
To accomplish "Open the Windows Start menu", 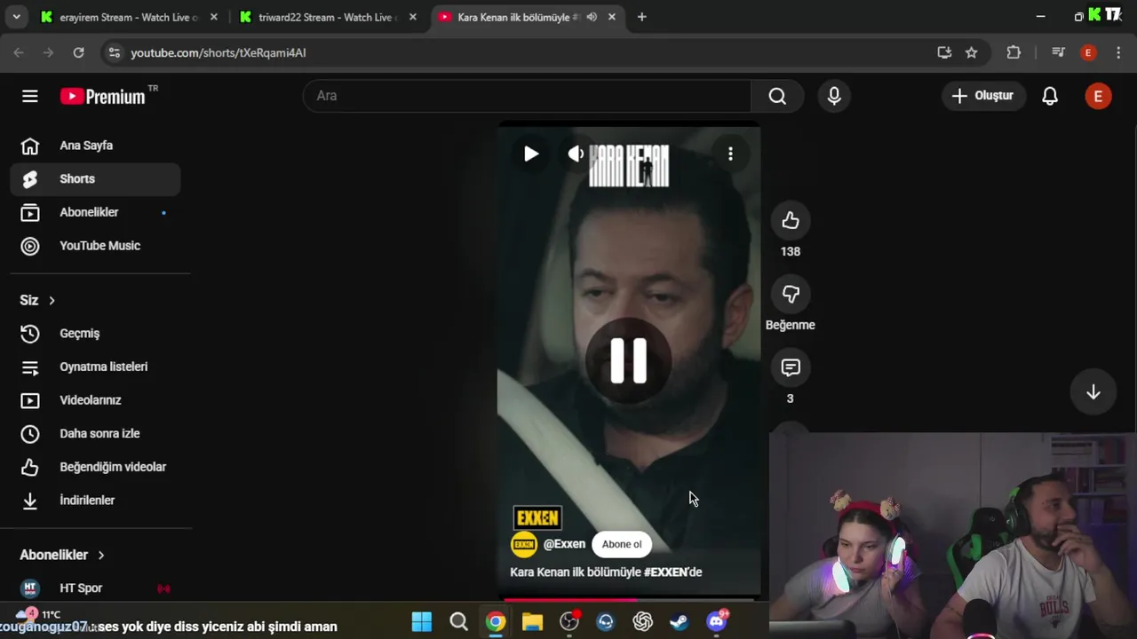I will [x=422, y=621].
